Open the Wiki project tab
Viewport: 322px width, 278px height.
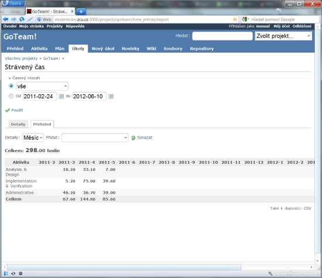click(x=152, y=49)
